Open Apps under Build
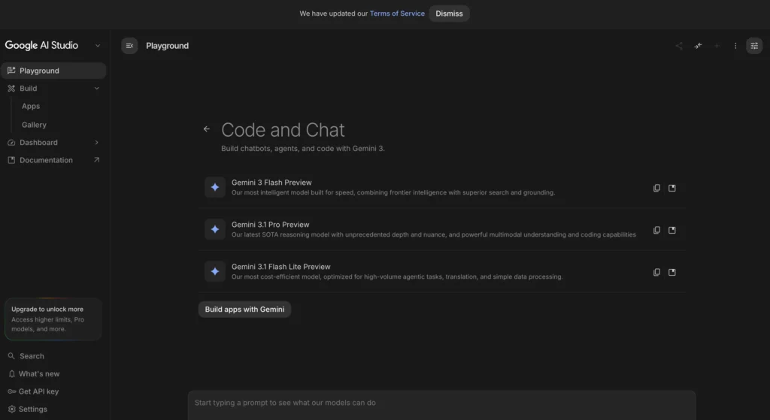Image resolution: width=770 pixels, height=420 pixels. [x=31, y=107]
